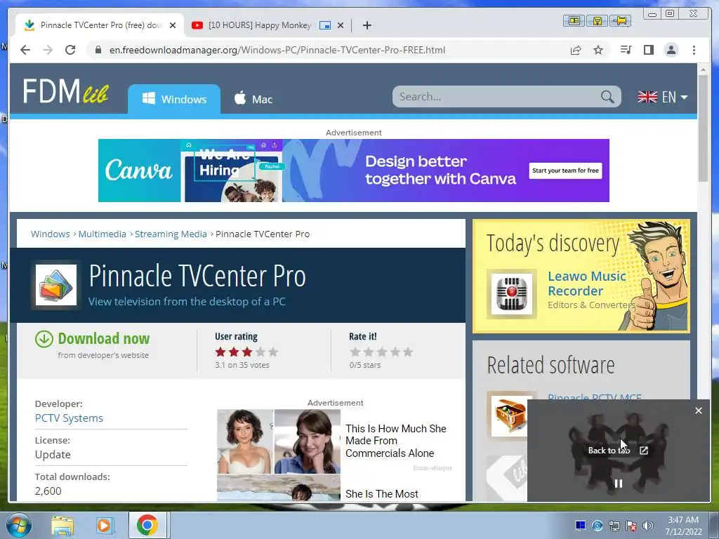Open the 'She Is The Most' ad link
This screenshot has width=719, height=539.
[x=381, y=493]
